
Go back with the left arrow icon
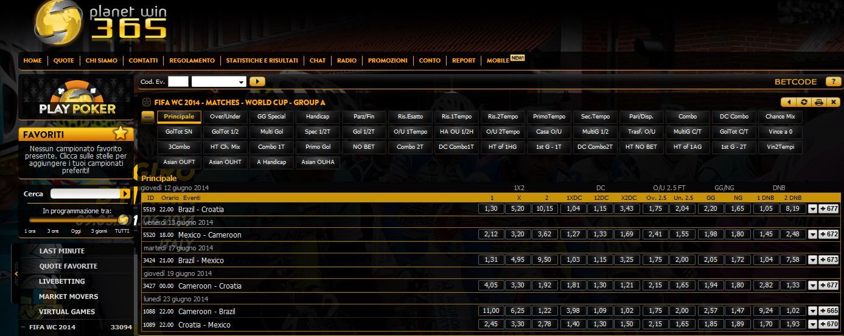[x=789, y=102]
